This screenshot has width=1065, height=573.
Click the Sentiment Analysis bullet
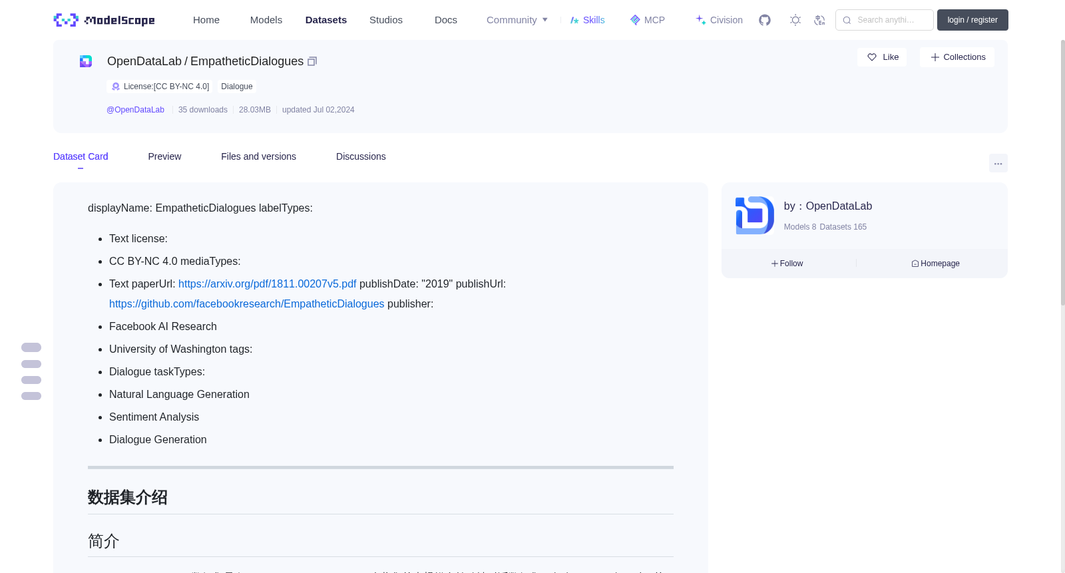(x=154, y=417)
